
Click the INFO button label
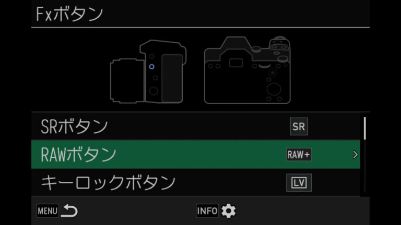[207, 211]
